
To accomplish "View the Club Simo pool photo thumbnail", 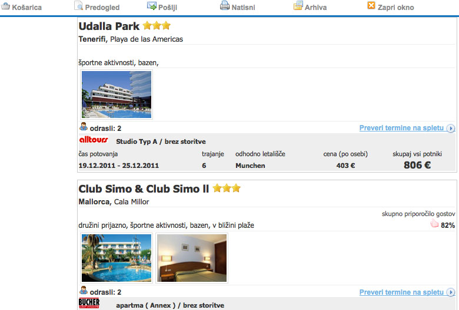I will tap(117, 258).
